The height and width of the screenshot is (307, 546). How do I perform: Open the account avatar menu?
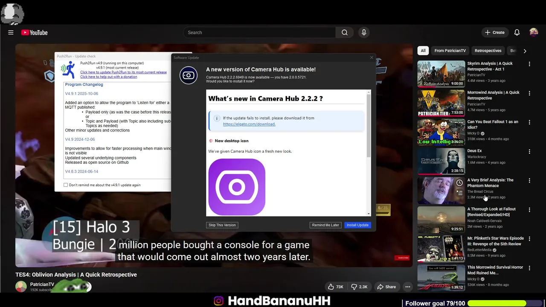[x=534, y=32]
